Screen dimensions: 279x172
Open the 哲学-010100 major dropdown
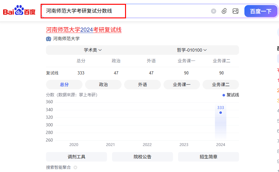192,50
